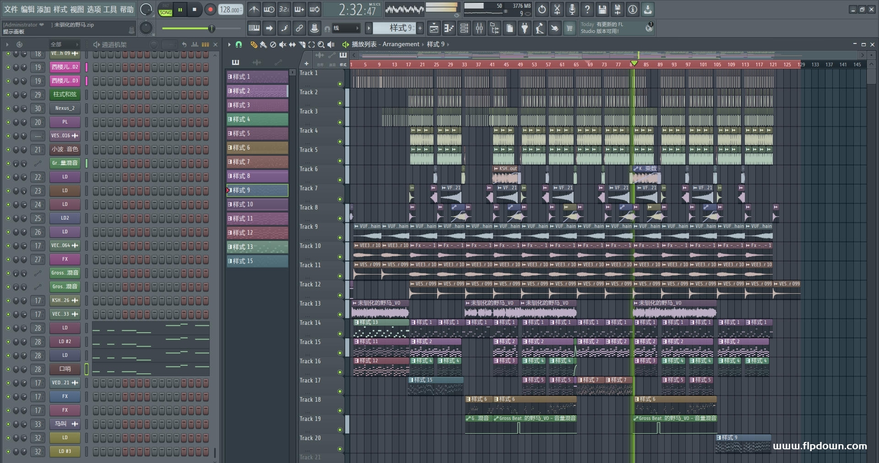Toggle the 柱式和弦 channel mute LED
Viewport: 879px width, 463px height.
point(8,95)
